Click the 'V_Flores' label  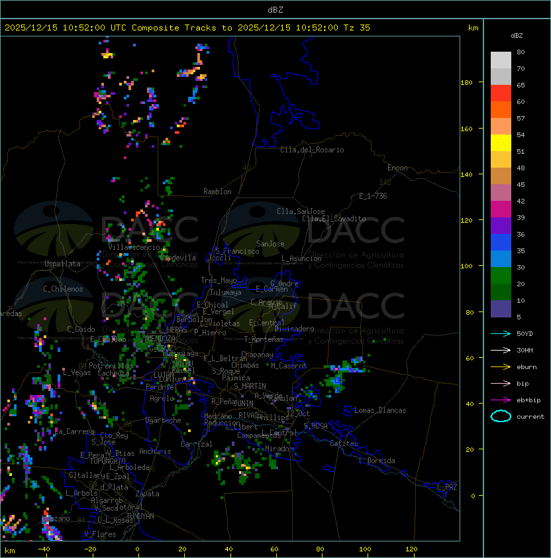tap(100, 534)
